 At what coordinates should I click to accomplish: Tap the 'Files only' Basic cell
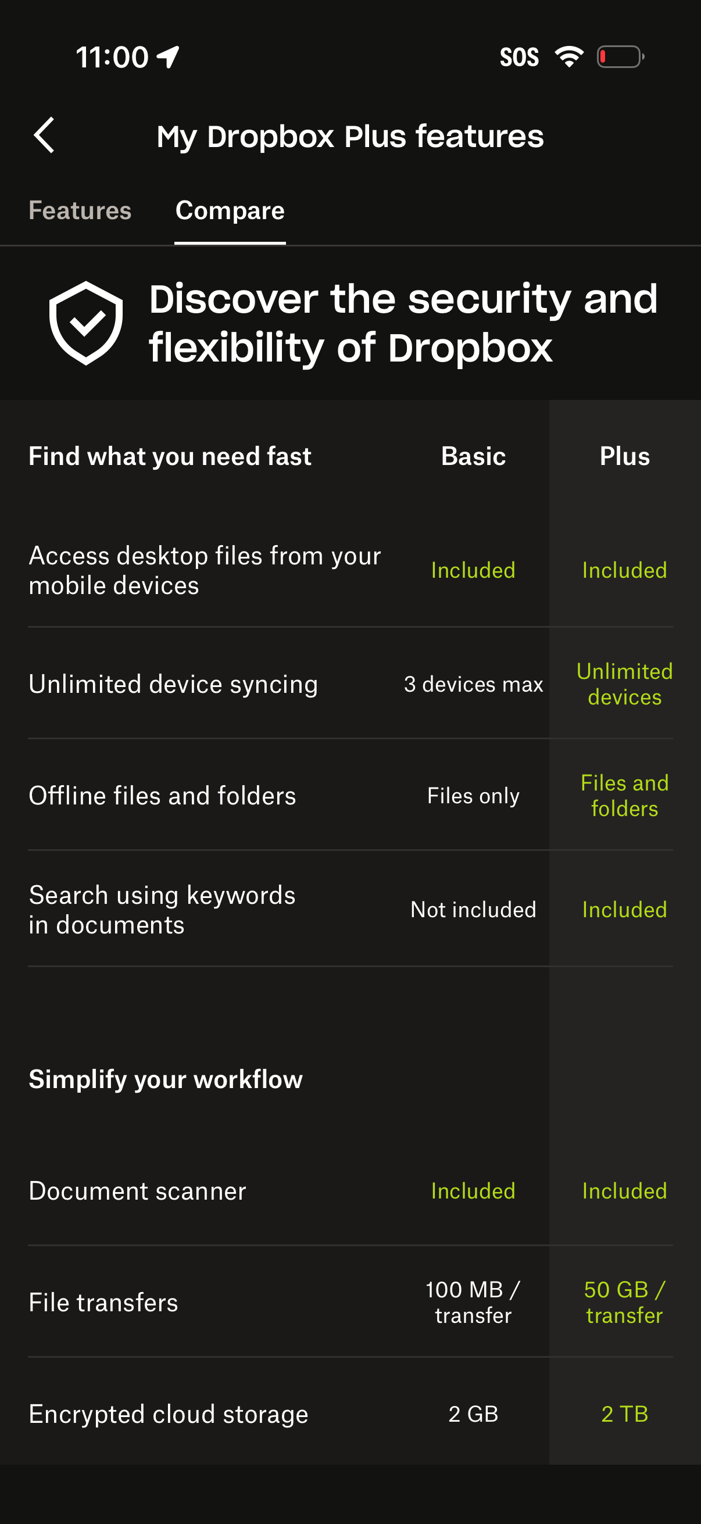pos(473,796)
